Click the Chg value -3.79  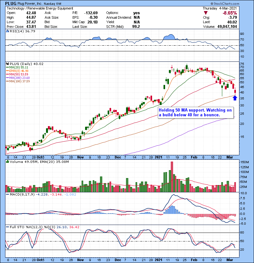[232, 17]
